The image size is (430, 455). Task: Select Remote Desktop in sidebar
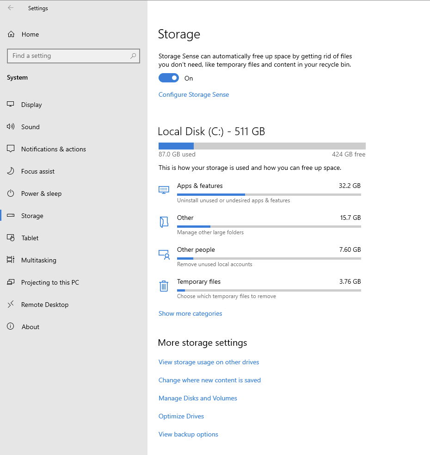coord(44,305)
